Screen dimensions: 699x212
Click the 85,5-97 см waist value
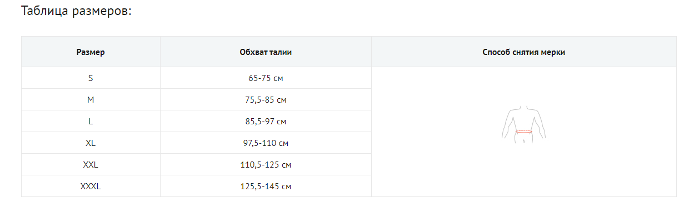(266, 122)
